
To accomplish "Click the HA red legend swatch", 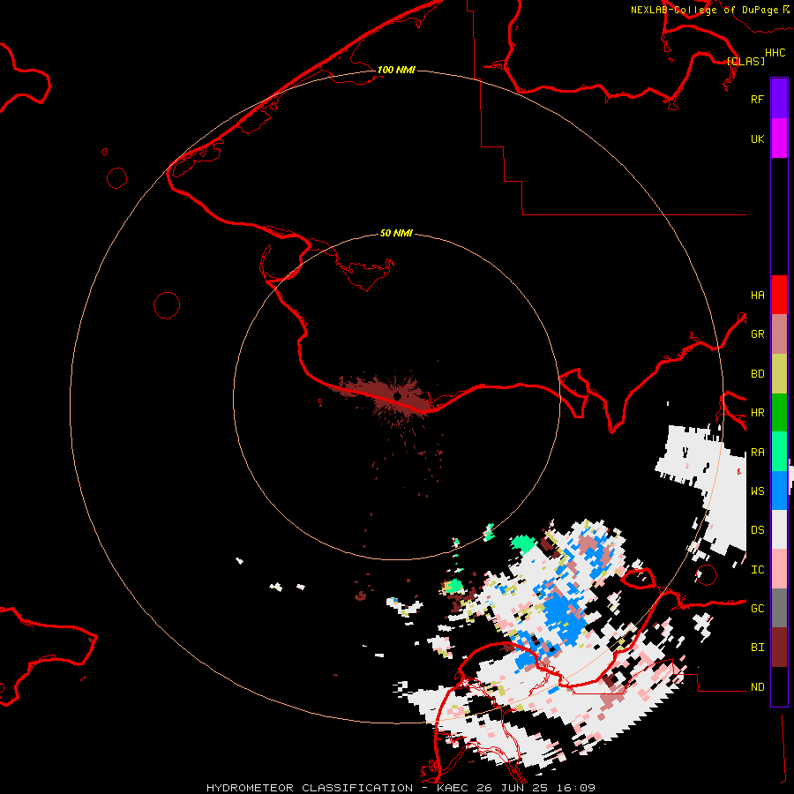I will click(779, 295).
